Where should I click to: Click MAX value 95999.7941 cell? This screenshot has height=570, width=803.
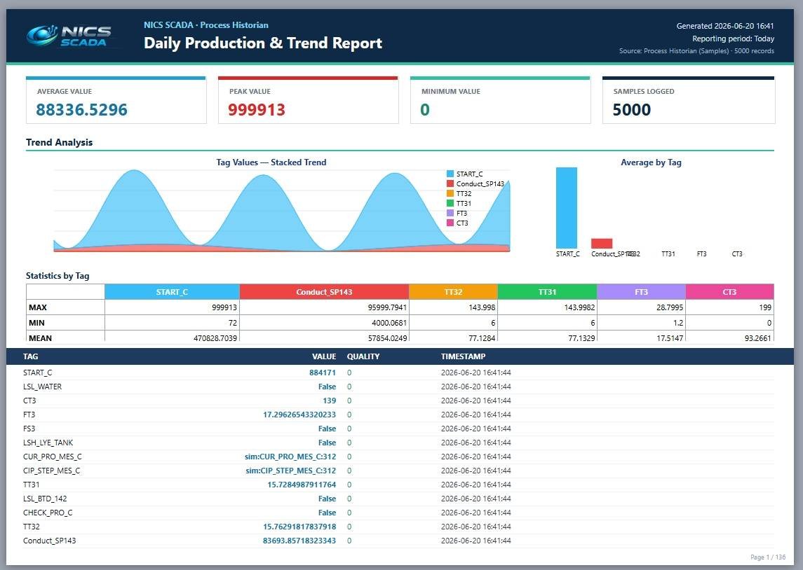(324, 307)
